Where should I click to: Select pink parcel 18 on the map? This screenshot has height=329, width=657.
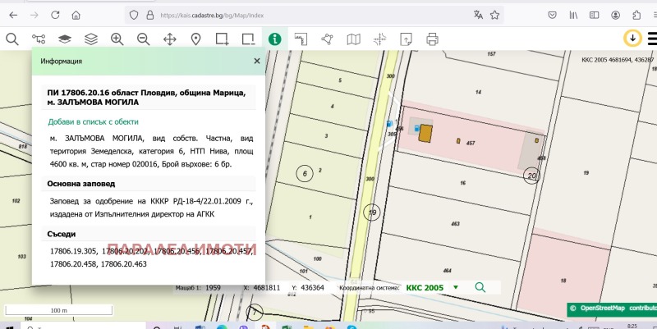[563, 281]
